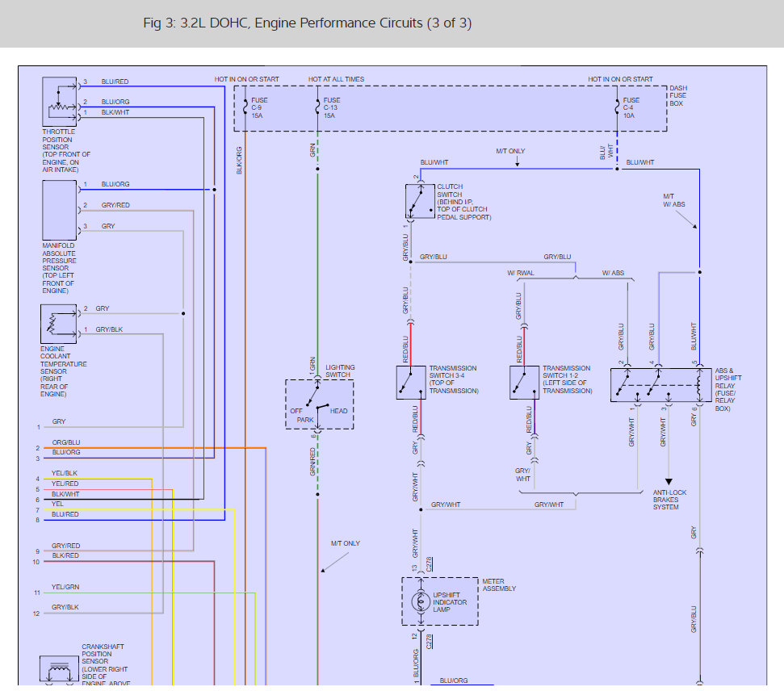Click the 'DASH FUSE BOX' label
The image size is (784, 691).
[678, 95]
